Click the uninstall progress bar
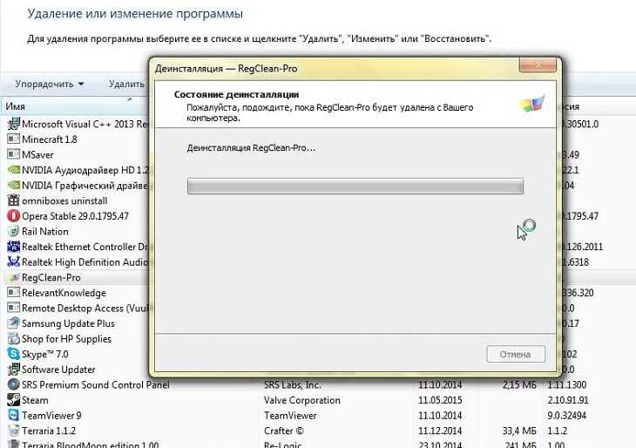 click(355, 187)
